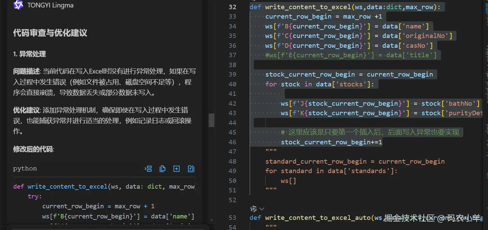Click line number 32 in editor gutter
The width and height of the screenshot is (488, 230).
tap(232, 7)
